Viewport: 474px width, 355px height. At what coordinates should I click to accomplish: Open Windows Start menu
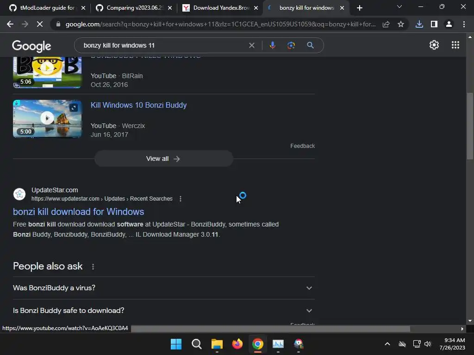coord(176,344)
